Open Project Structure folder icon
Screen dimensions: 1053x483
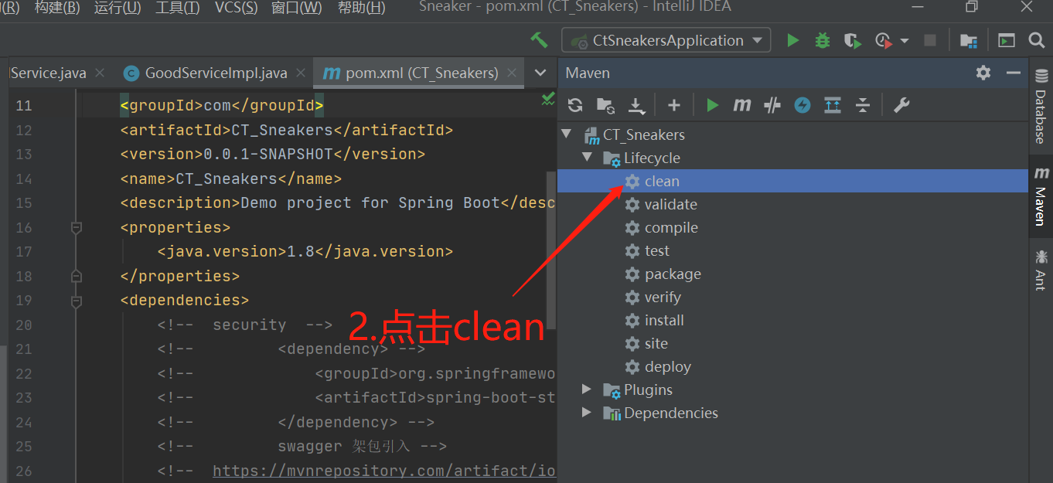(x=968, y=40)
